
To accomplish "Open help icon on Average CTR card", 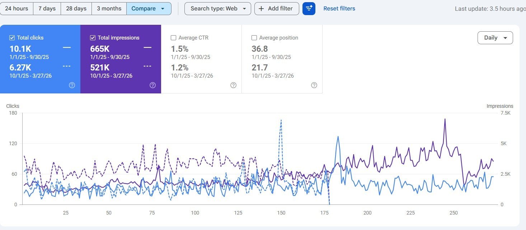I will click(x=233, y=85).
